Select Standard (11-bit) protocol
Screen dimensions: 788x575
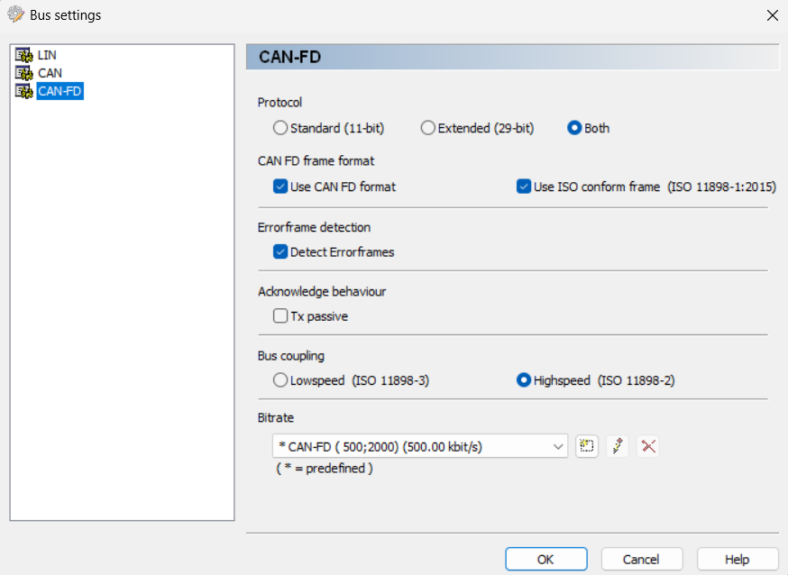click(x=280, y=129)
